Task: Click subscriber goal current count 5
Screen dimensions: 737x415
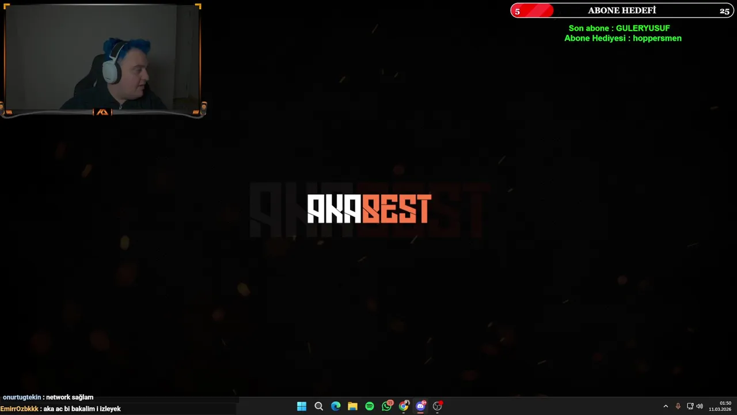Action: coord(517,11)
